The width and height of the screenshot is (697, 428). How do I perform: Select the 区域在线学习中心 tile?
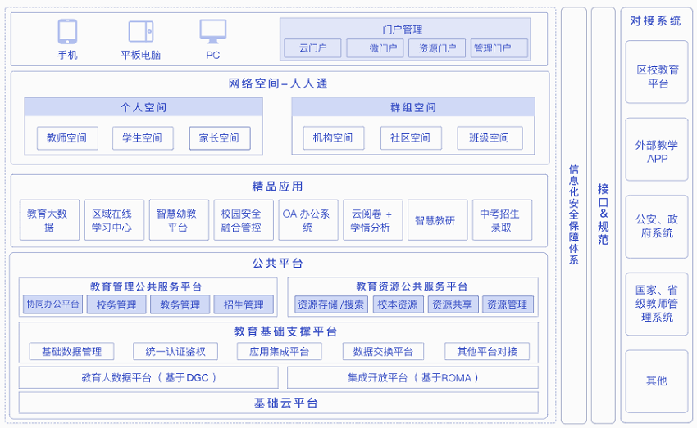pyautogui.click(x=114, y=220)
